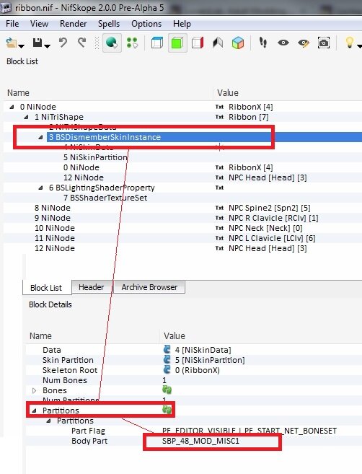This screenshot has height=474, width=362.
Task: Click the Redo arrow icon
Action: click(x=82, y=43)
